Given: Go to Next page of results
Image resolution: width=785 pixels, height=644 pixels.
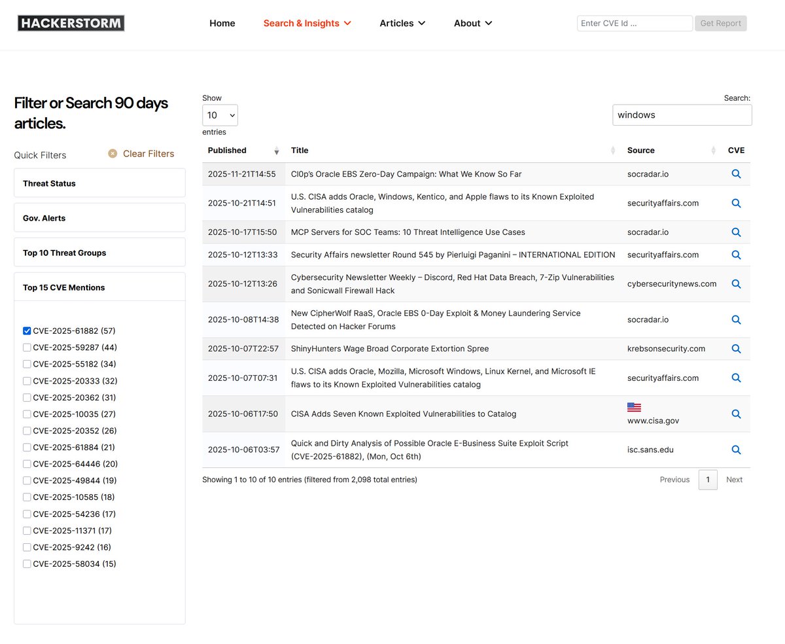Looking at the screenshot, I should coord(734,480).
